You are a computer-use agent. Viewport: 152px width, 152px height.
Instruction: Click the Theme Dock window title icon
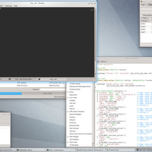tap(141, 2)
